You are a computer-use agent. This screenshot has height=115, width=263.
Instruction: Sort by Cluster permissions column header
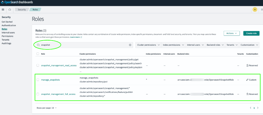tap(88, 54)
